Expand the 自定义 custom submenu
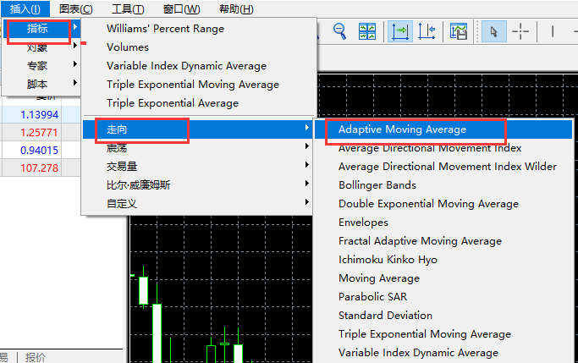 [x=197, y=203]
